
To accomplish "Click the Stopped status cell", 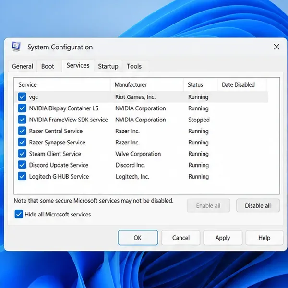I will coord(199,120).
